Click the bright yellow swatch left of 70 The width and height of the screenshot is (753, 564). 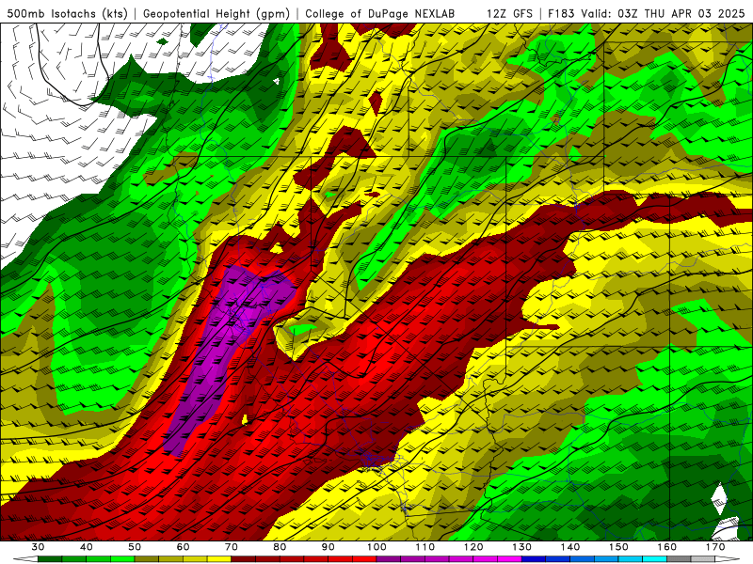(219, 559)
